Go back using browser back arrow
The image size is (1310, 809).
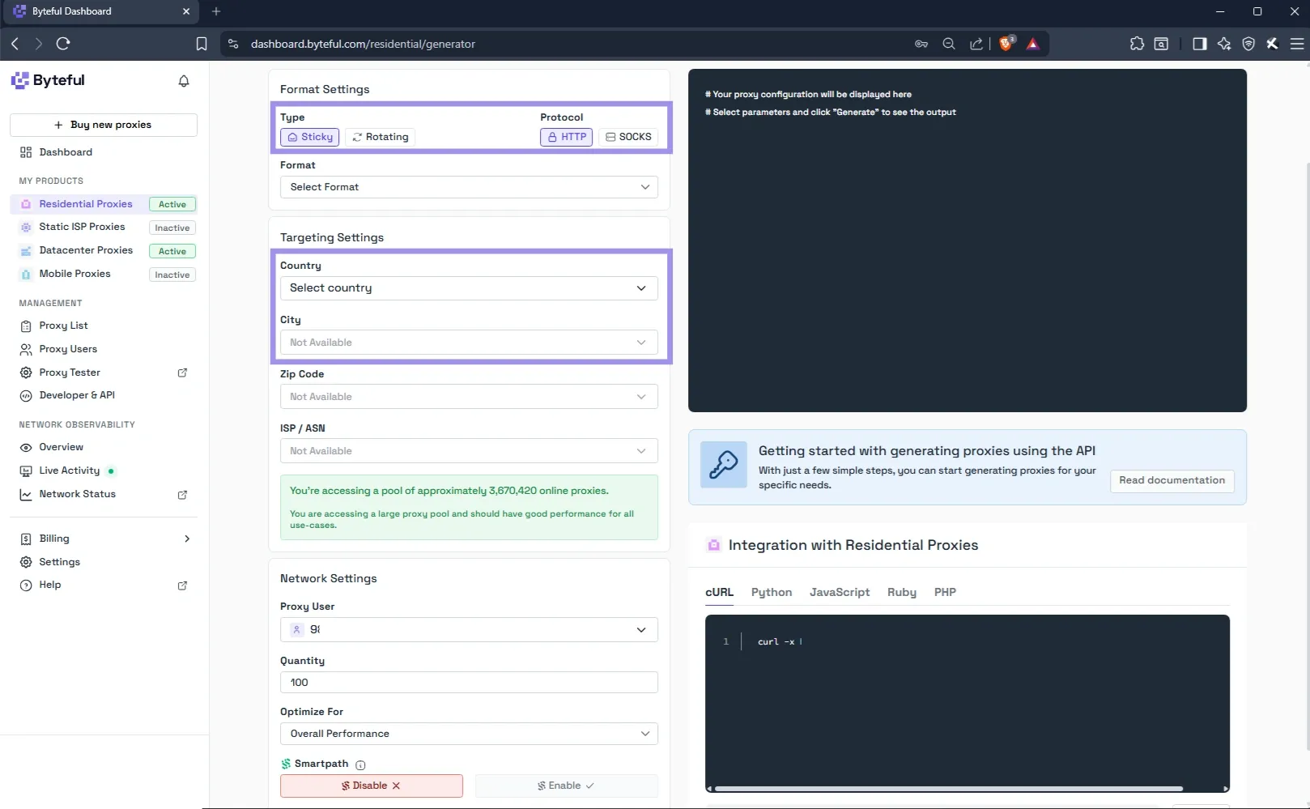coord(15,44)
